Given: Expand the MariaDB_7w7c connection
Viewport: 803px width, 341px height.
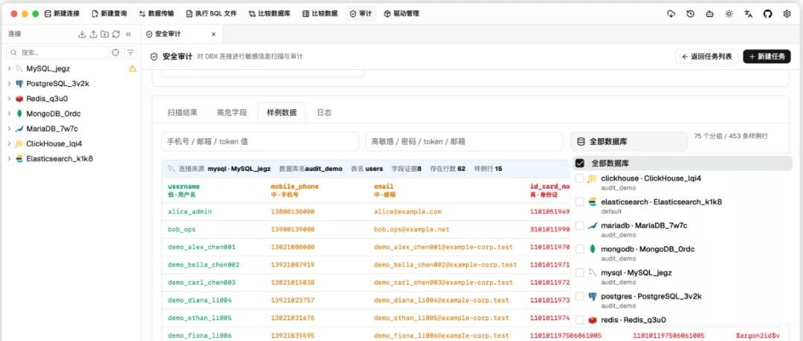Looking at the screenshot, I should 9,129.
